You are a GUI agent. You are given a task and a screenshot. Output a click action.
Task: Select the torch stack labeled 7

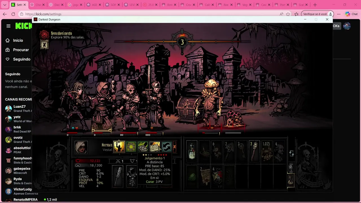click(254, 152)
